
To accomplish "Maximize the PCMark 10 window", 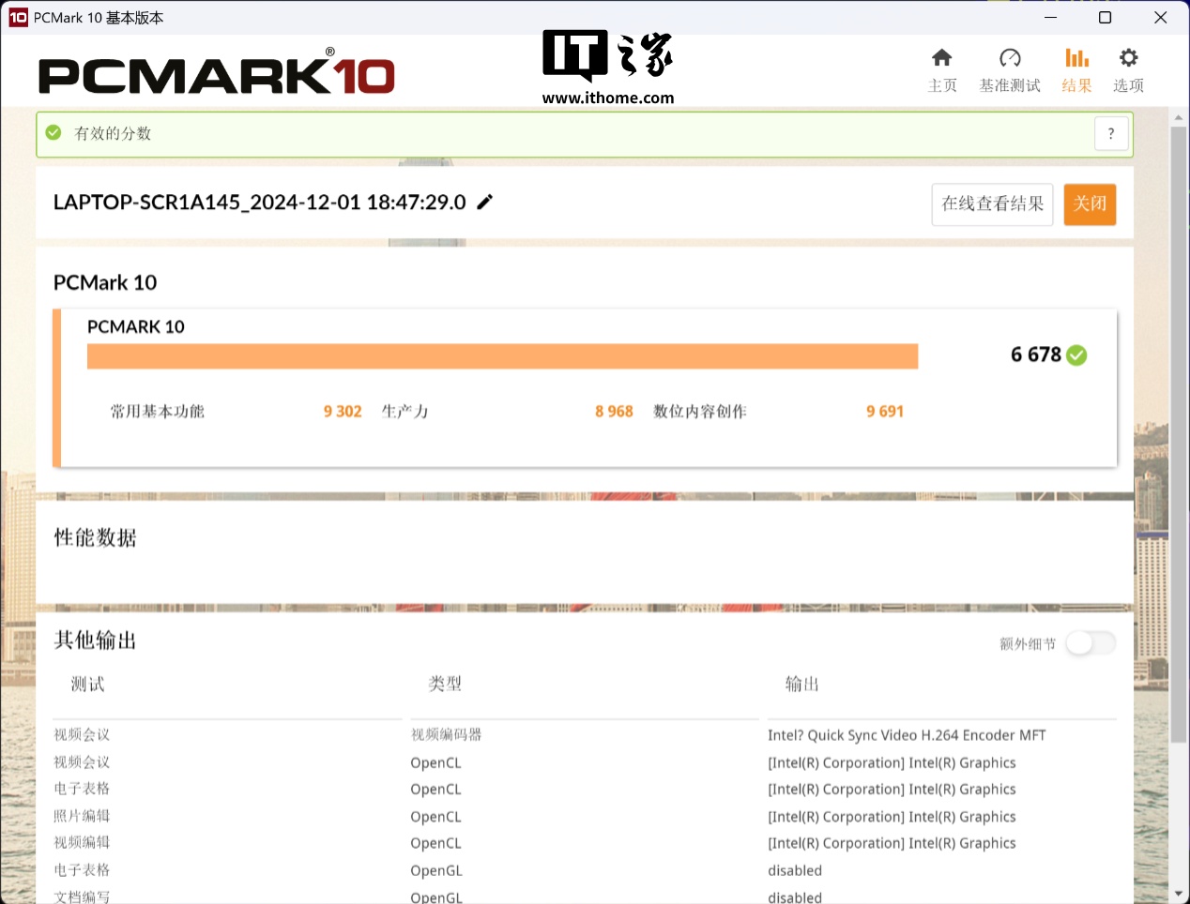I will coord(1105,17).
